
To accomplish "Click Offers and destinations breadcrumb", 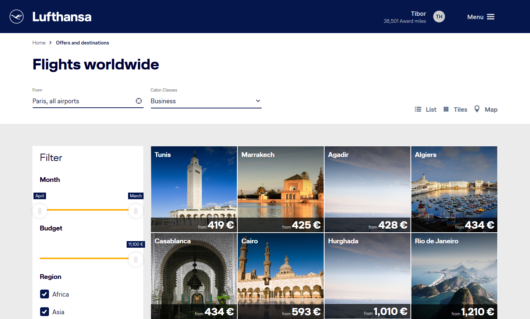I will coord(82,43).
